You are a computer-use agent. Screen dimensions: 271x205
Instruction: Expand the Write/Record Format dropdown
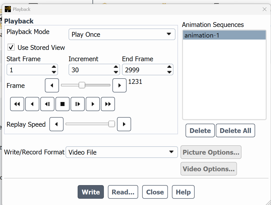[x=122, y=152]
